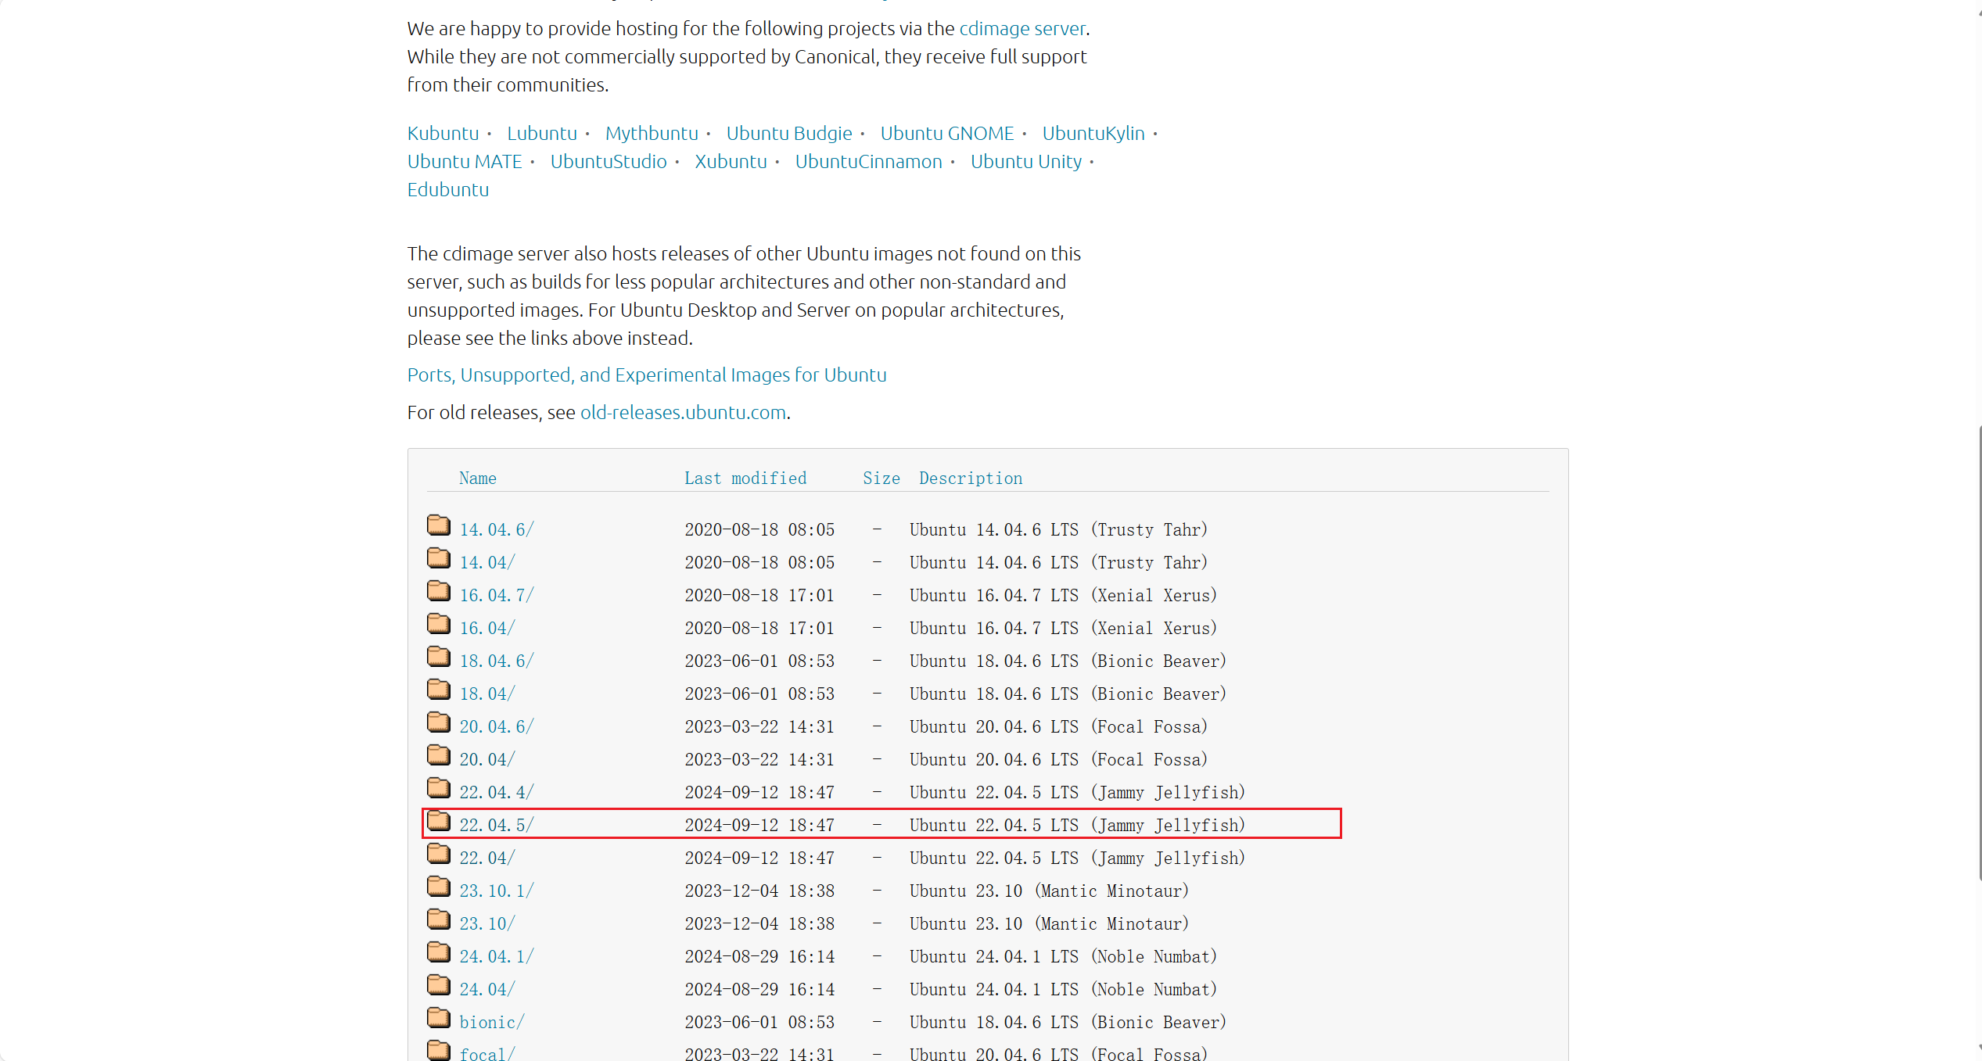Open the folder icon beside 14.04.6/
Screen dimensions: 1982x1061
point(439,525)
